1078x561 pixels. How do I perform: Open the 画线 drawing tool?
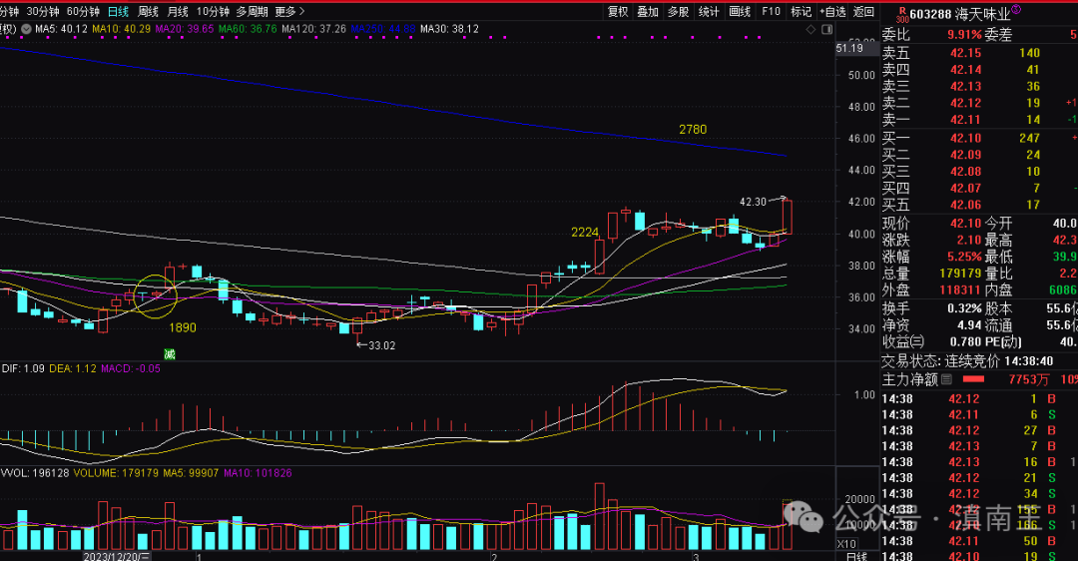pos(740,12)
